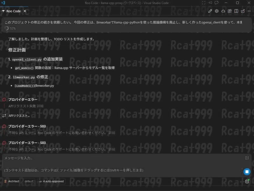Click the APIリクエスト失敗 message text
Screen dimensions: 254x191
(x=22, y=106)
